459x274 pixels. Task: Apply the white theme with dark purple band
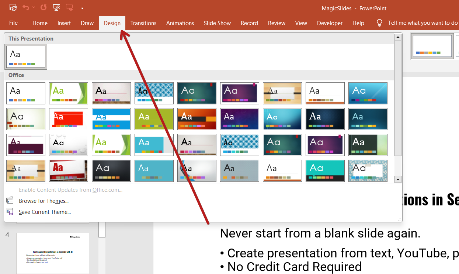26,145
